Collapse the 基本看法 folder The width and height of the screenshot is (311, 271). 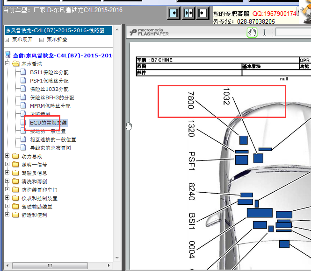(x=7, y=63)
